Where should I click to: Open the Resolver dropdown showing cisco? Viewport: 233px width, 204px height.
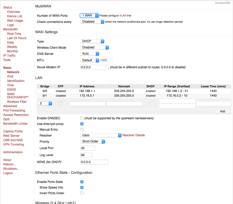[100, 135]
